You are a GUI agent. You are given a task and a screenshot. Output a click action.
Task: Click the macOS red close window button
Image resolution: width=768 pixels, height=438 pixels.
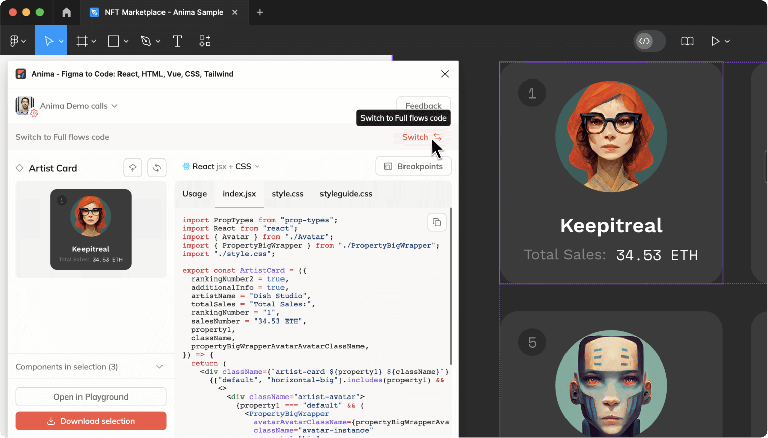(x=13, y=12)
